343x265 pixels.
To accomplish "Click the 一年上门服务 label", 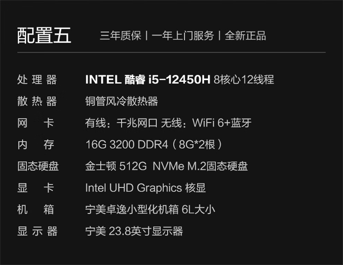I will click(x=183, y=36).
